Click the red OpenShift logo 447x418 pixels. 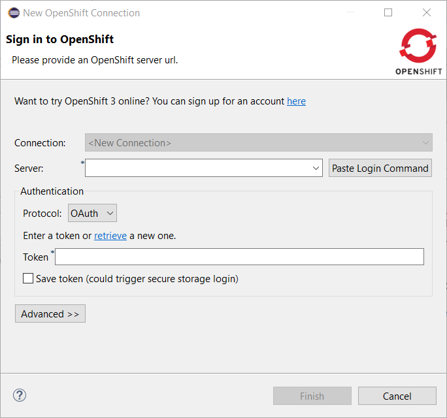point(418,47)
